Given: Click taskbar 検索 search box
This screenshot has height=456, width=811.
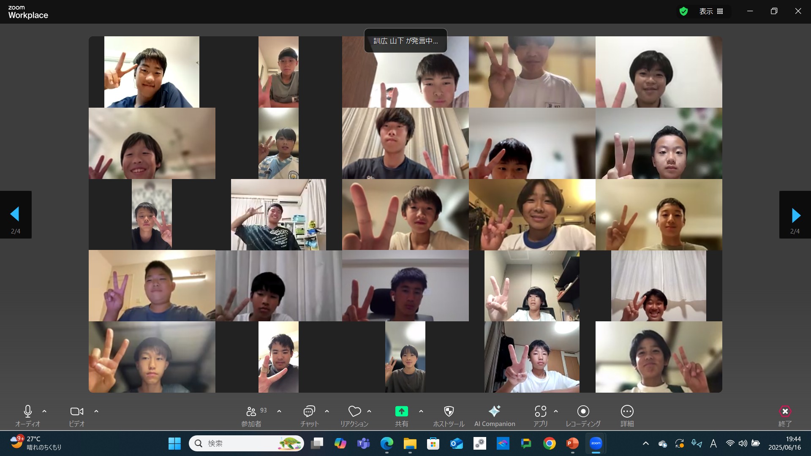Looking at the screenshot, I should 246,443.
